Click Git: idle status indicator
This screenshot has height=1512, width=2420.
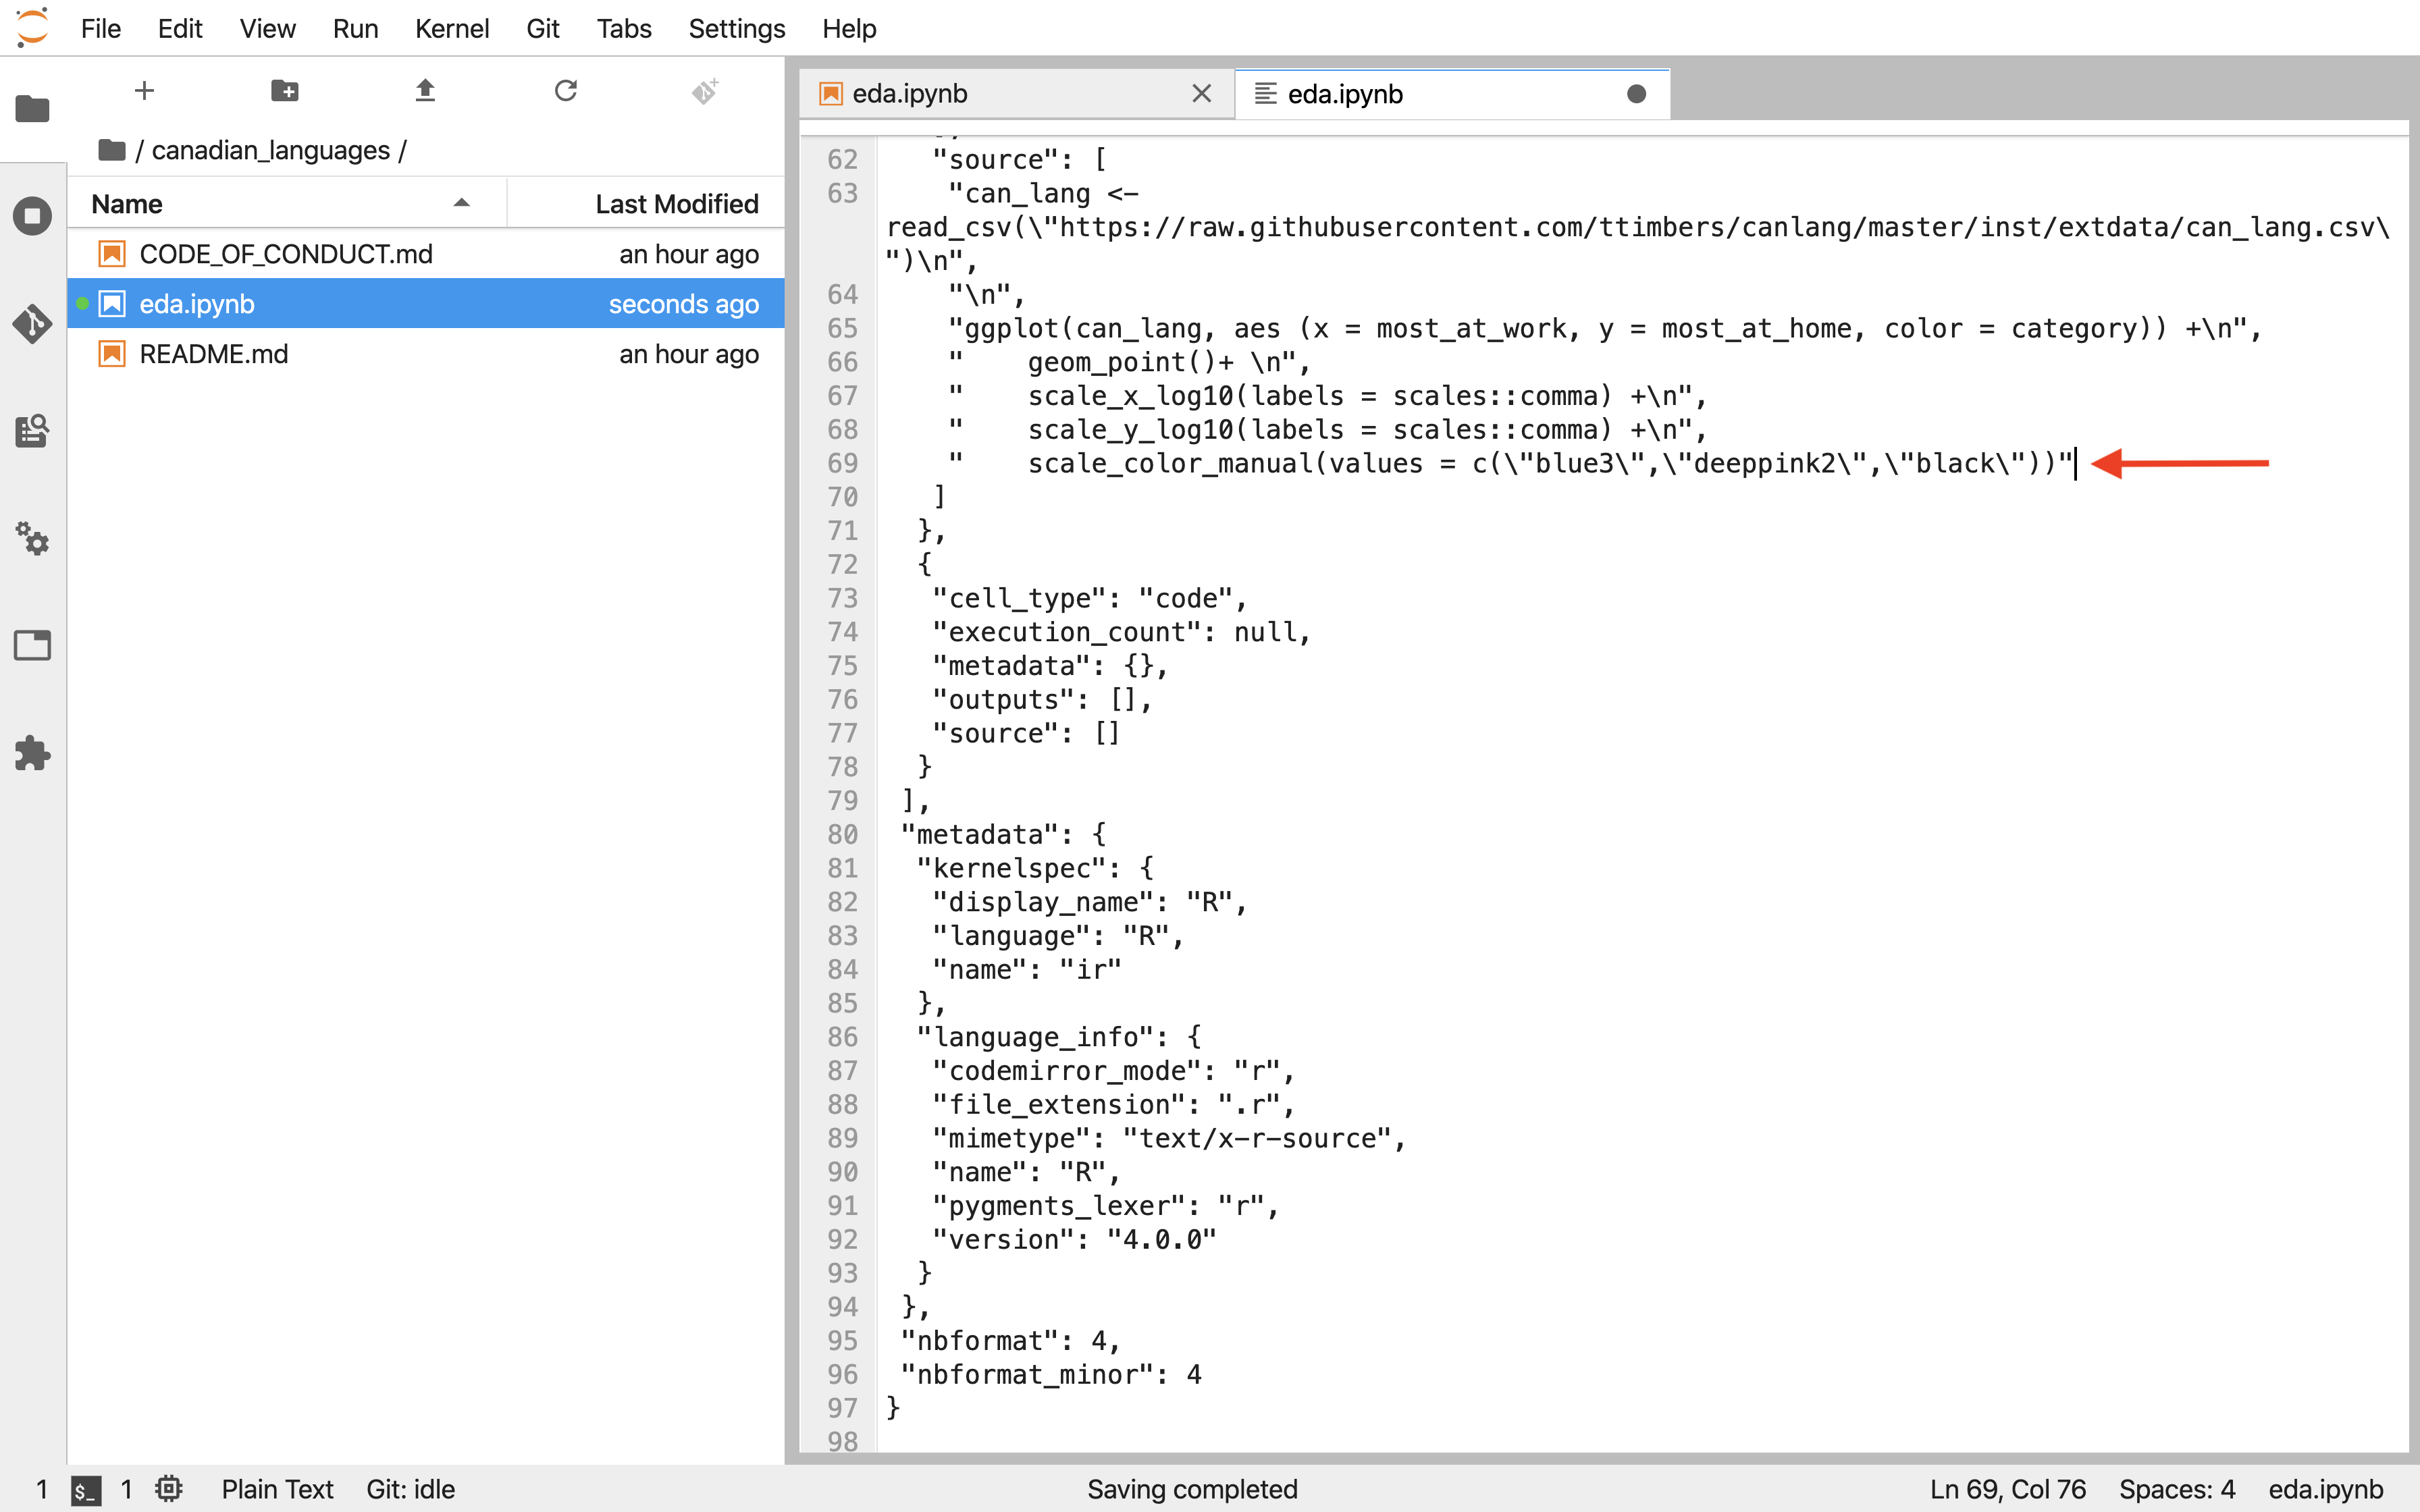click(410, 1489)
